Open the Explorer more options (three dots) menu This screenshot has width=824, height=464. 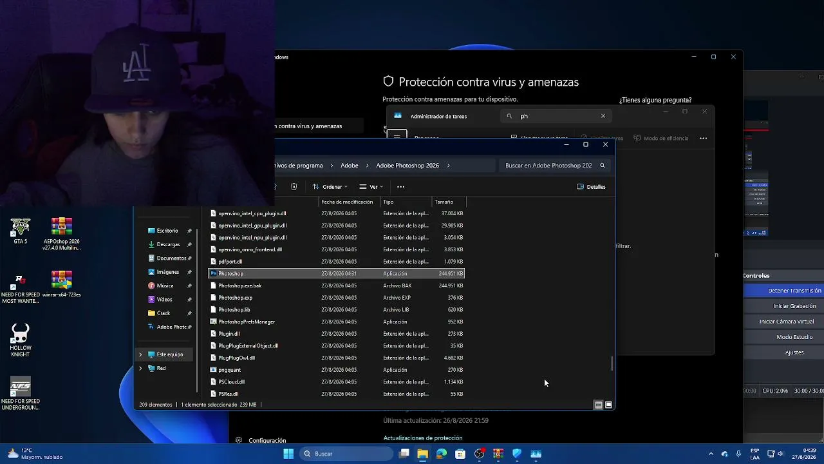click(x=400, y=187)
